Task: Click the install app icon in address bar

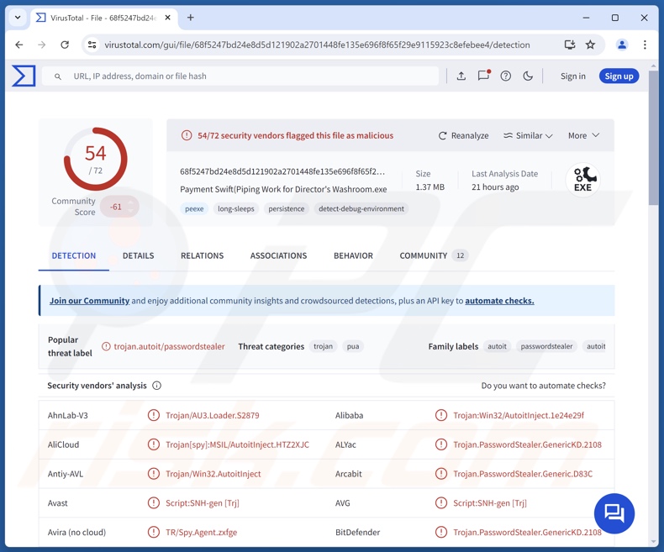Action: pos(570,45)
